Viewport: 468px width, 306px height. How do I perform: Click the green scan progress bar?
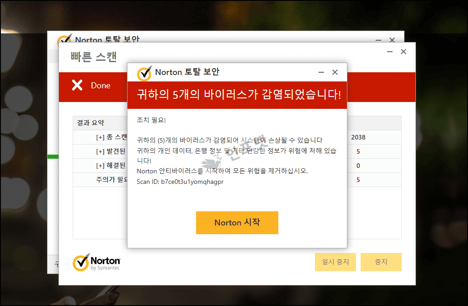(53, 156)
